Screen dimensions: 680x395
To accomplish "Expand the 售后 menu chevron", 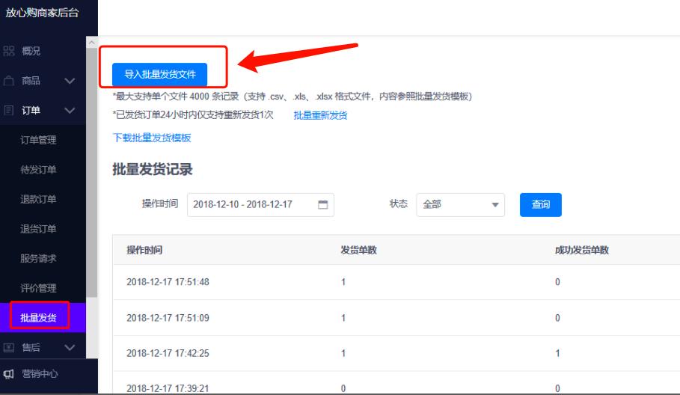I will click(70, 347).
